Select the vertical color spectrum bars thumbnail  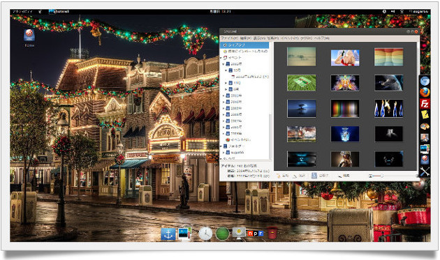coord(345,109)
